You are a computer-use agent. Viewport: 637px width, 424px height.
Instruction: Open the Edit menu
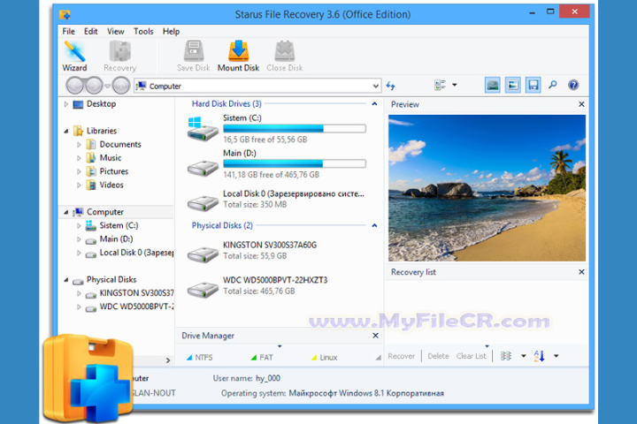[x=90, y=31]
